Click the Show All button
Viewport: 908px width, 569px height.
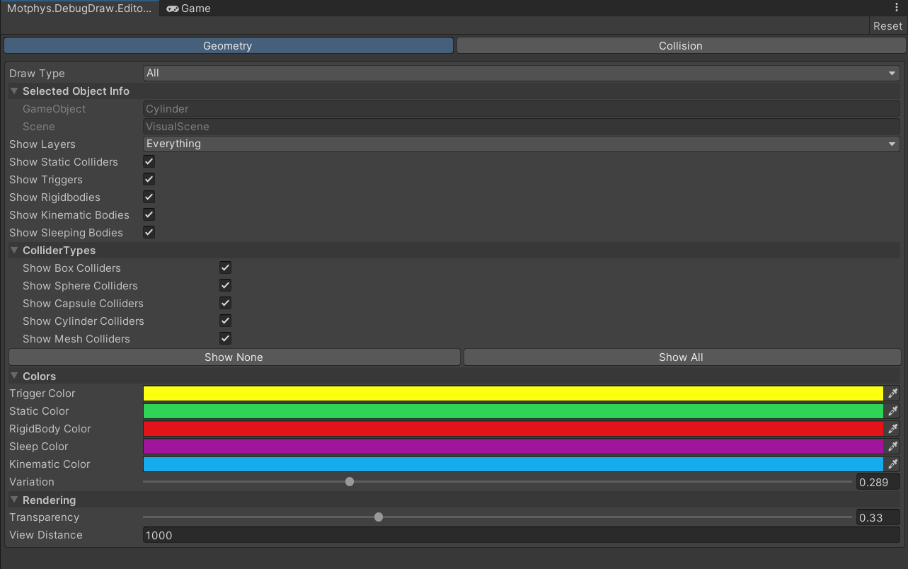(x=681, y=357)
